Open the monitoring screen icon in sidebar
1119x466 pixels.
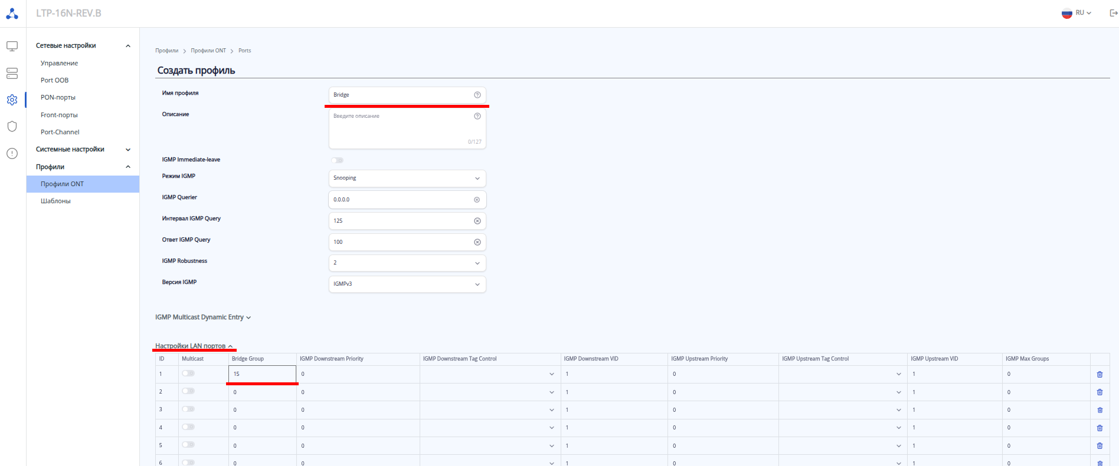click(x=12, y=46)
